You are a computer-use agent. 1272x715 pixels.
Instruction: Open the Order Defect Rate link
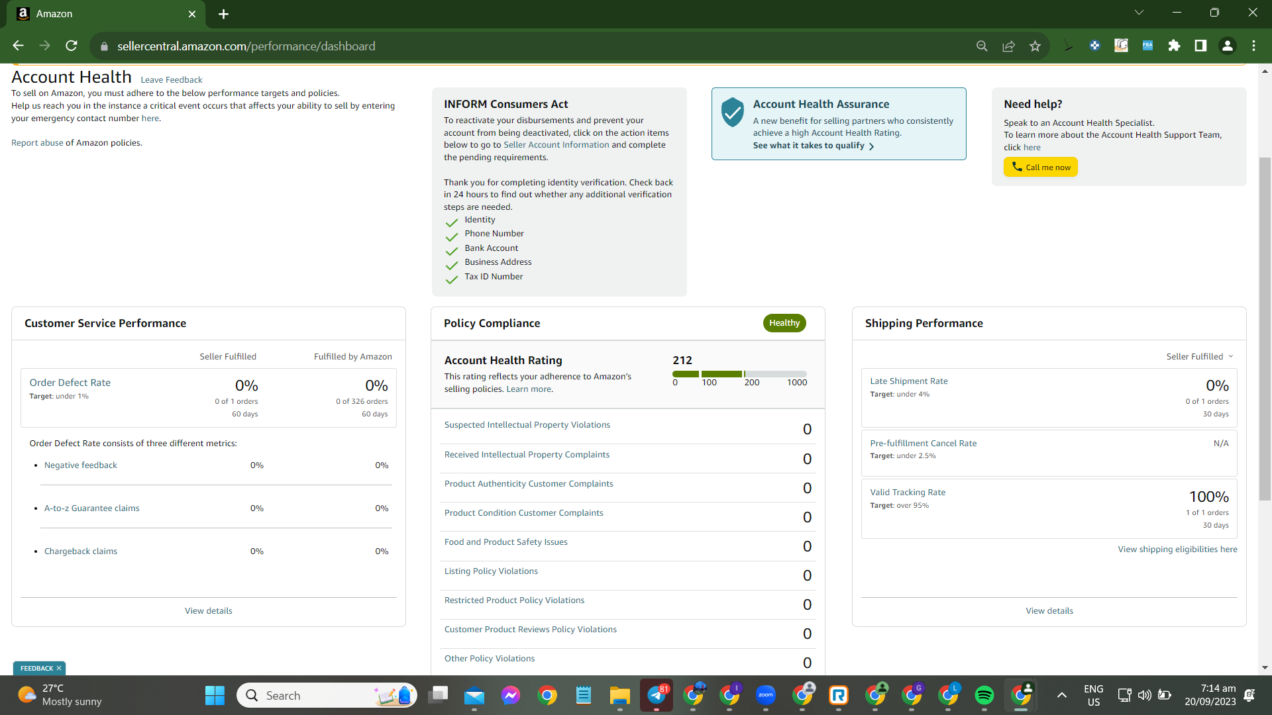(x=70, y=383)
